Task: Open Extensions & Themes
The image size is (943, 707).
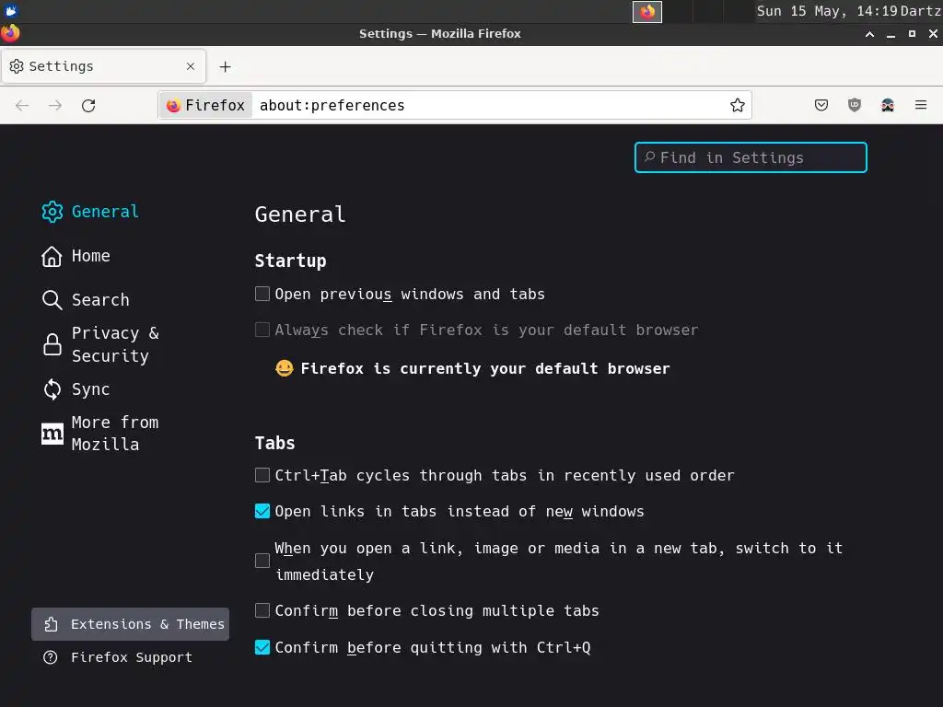Action: pyautogui.click(x=131, y=624)
